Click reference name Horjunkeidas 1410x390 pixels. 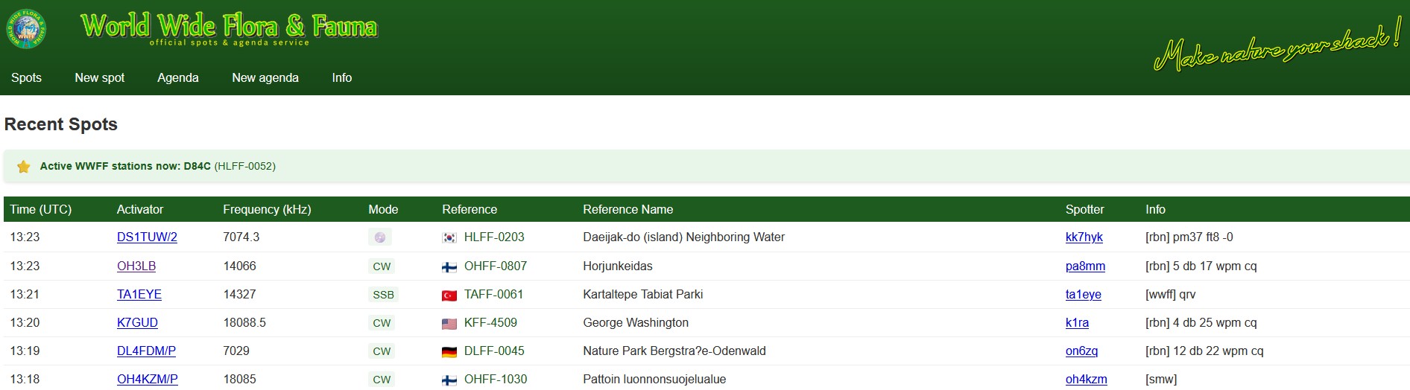pos(618,266)
